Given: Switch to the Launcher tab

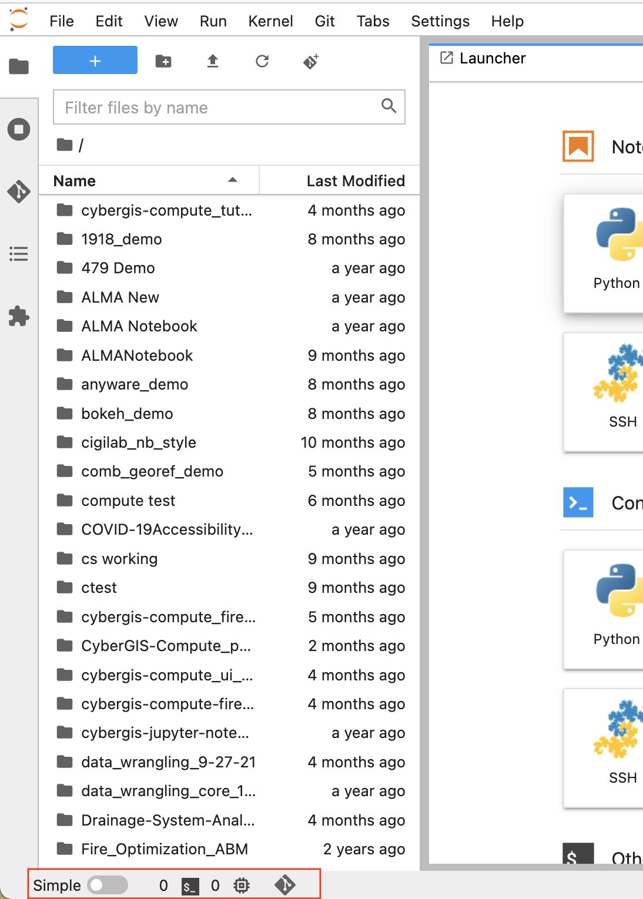Looking at the screenshot, I should click(493, 58).
